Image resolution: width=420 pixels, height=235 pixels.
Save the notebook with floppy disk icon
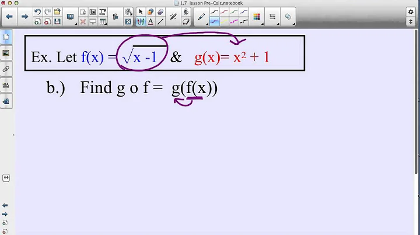[57, 22]
